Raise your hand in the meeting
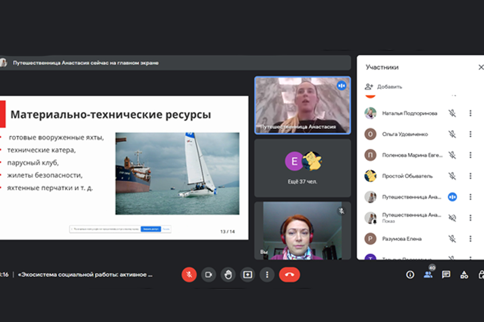Image resolution: width=484 pixels, height=322 pixels. pos(228,275)
